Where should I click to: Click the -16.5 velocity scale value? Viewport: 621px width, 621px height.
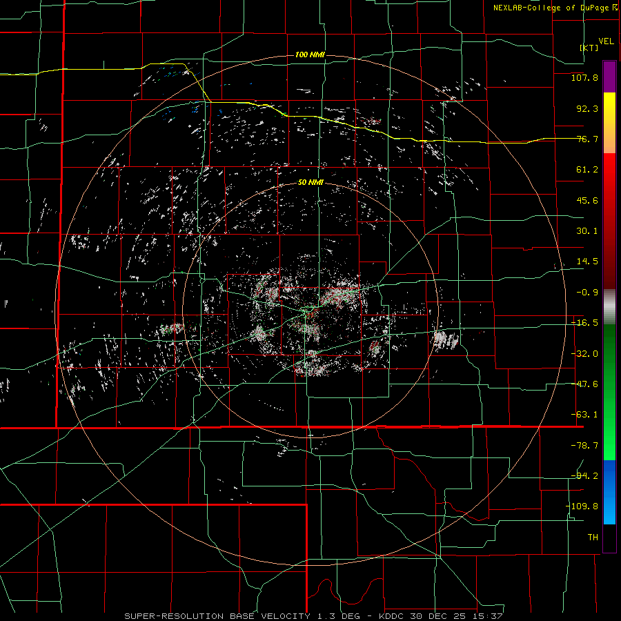(x=584, y=323)
